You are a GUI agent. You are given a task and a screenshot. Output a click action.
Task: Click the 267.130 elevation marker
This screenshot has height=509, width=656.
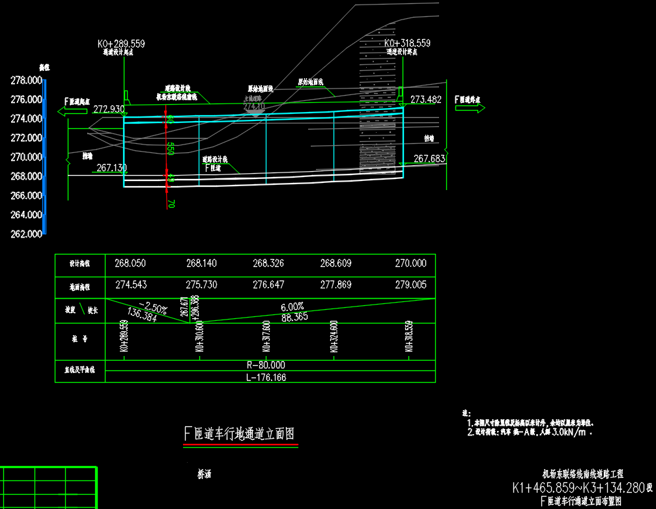click(111, 168)
